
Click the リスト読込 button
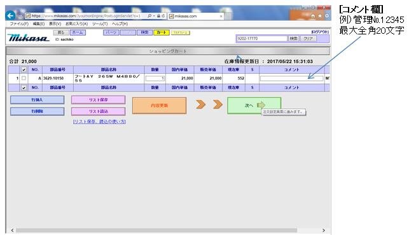tap(99, 111)
